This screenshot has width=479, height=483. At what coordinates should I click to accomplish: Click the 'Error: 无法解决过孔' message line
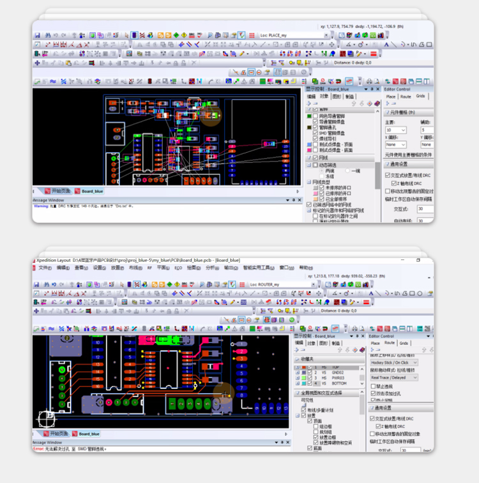[x=70, y=449]
